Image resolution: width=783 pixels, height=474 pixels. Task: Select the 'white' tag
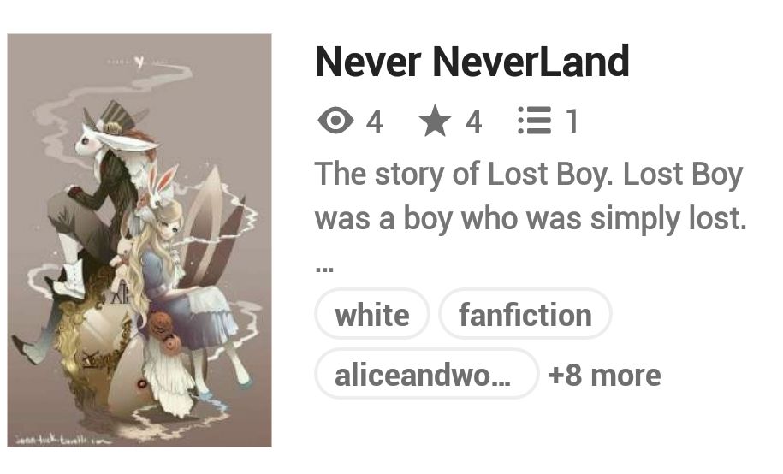click(372, 315)
